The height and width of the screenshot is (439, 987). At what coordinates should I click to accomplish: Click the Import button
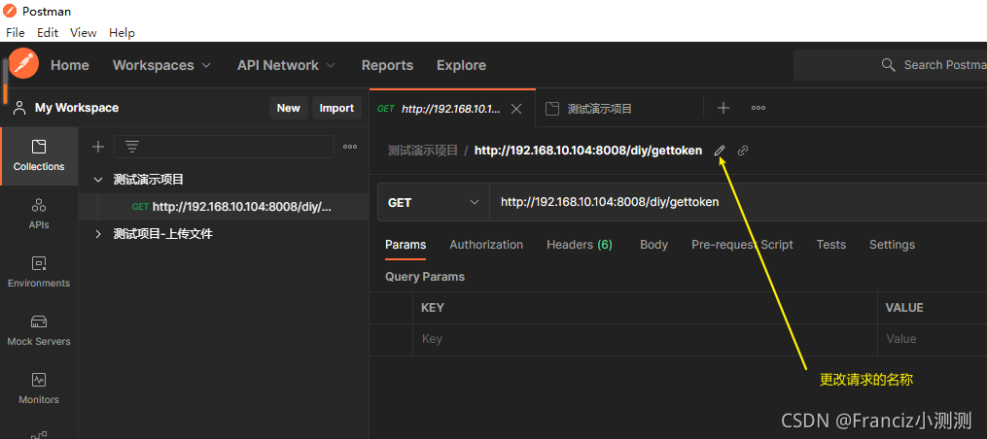tap(336, 108)
